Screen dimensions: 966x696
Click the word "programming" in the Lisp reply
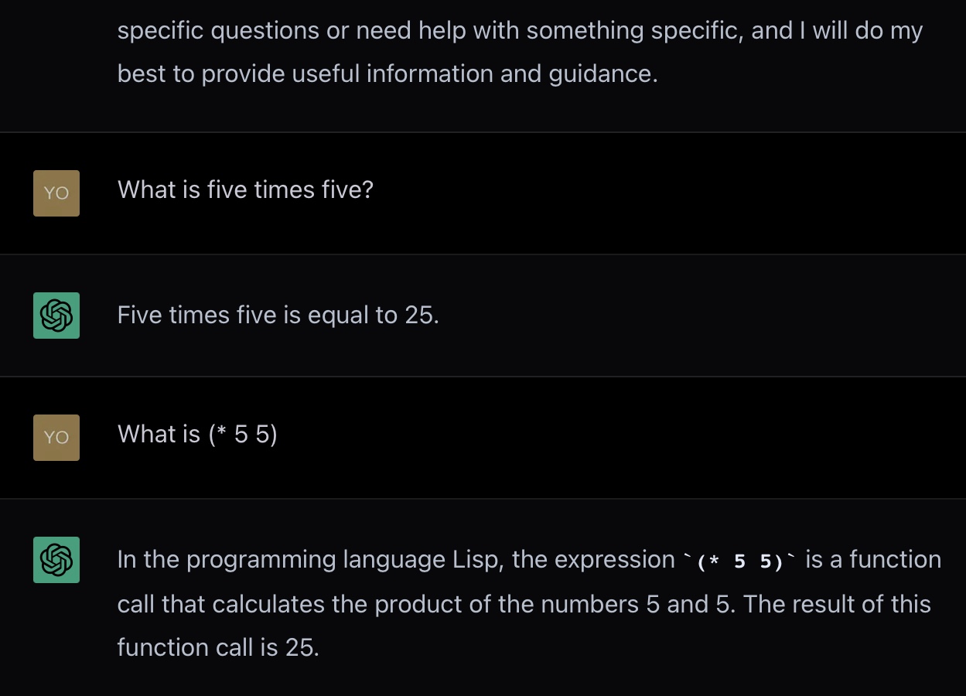(x=261, y=560)
